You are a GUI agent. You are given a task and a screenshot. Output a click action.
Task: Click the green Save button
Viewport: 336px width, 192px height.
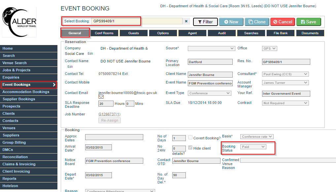point(309,22)
